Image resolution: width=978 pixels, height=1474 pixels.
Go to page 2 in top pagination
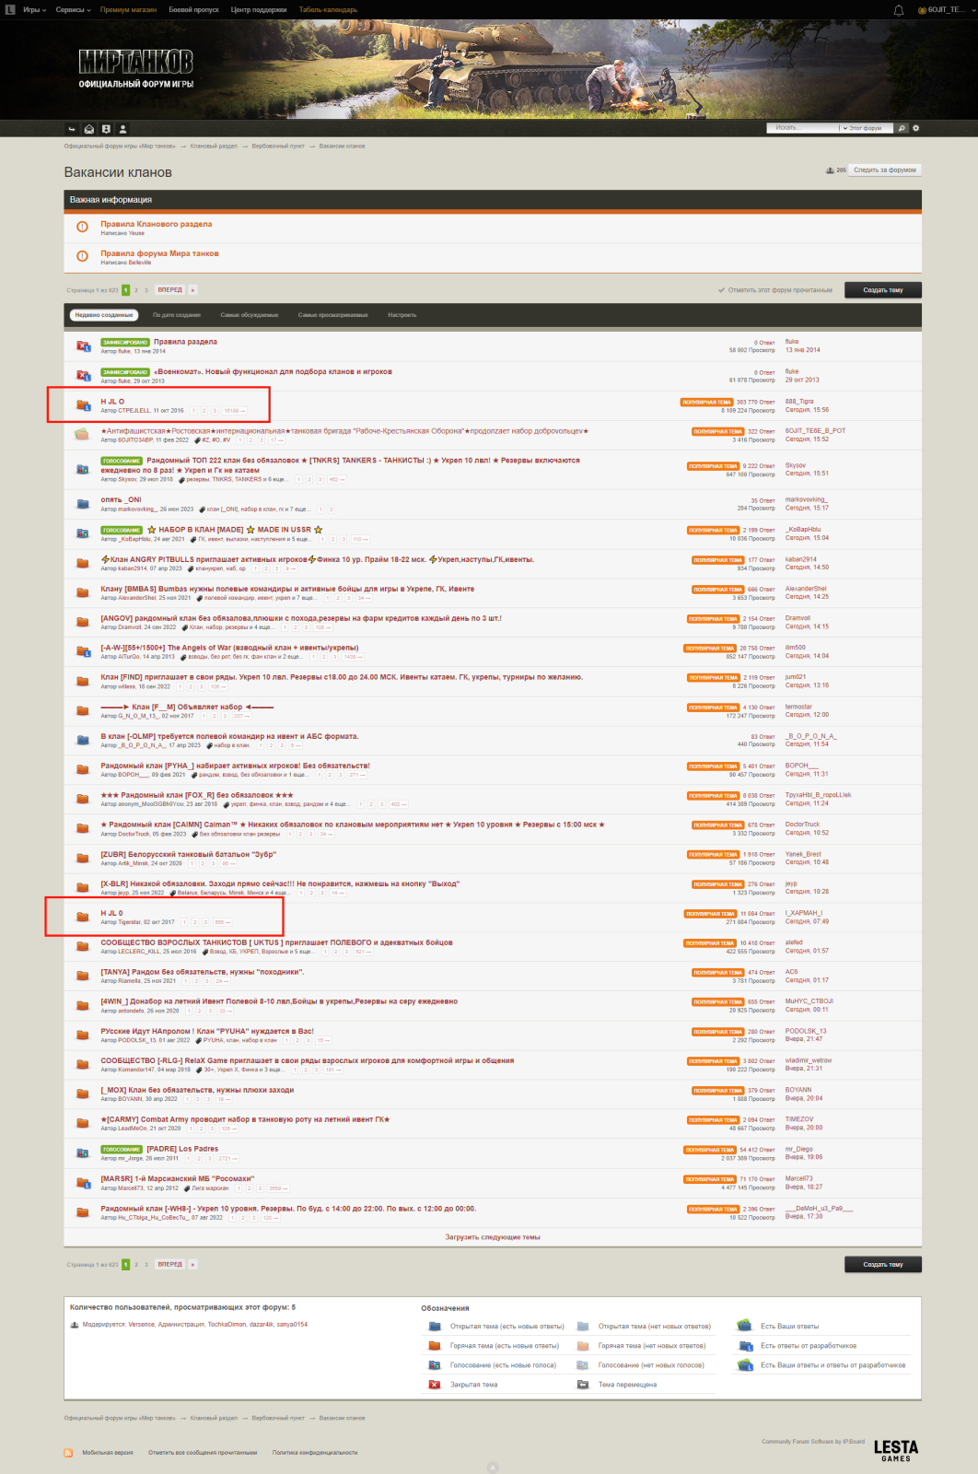(x=136, y=290)
